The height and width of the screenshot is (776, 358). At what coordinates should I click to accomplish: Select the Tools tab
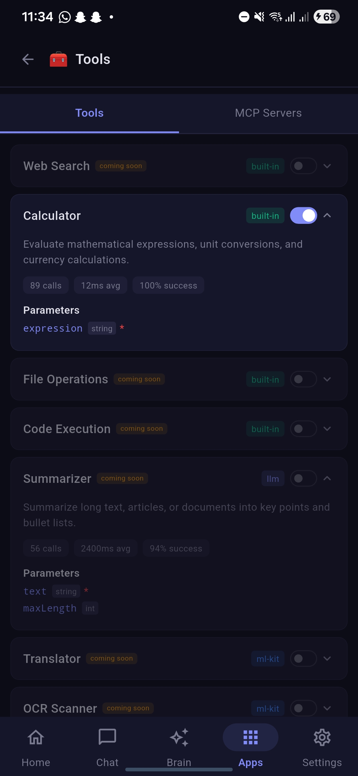[x=89, y=113]
